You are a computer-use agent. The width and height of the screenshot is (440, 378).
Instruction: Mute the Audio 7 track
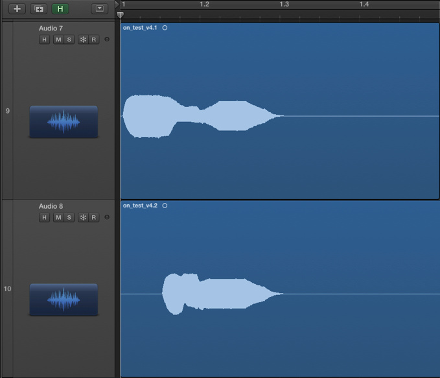pos(58,40)
